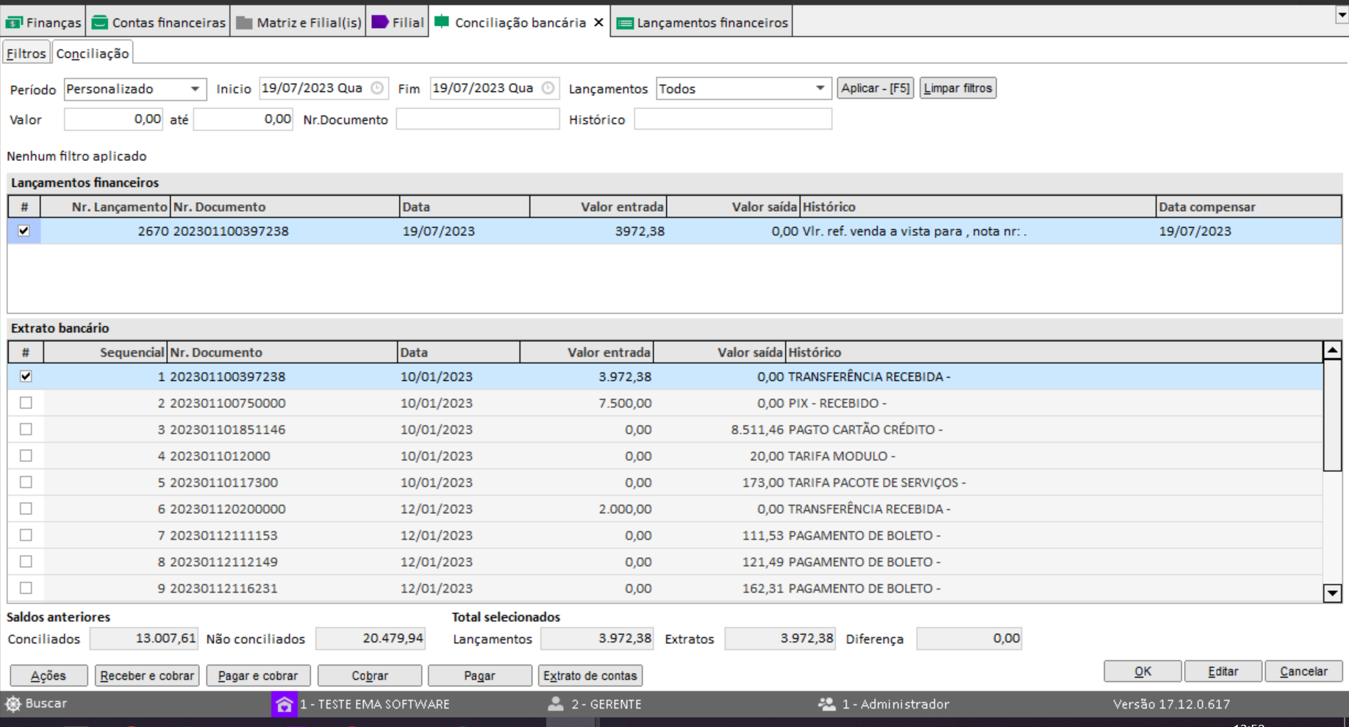Click the Cobrar button

pos(370,676)
